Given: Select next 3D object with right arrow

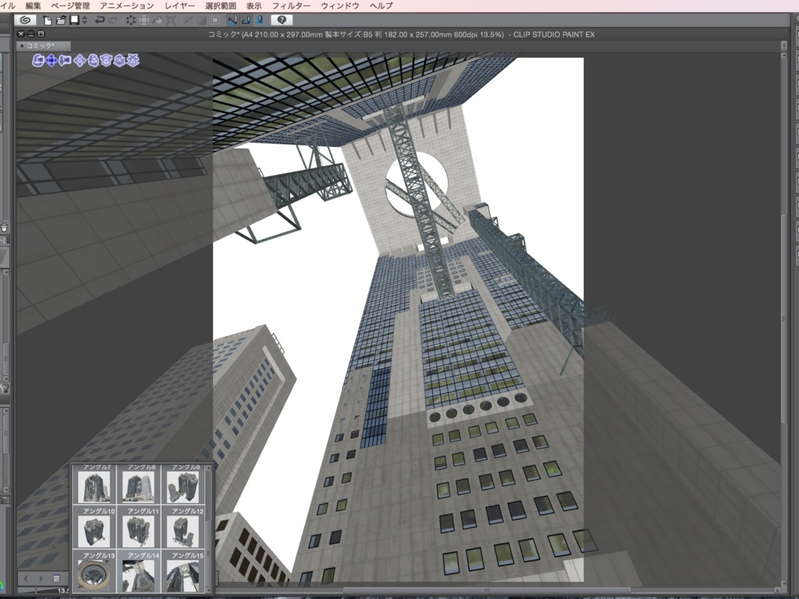Looking at the screenshot, I should click(41, 578).
